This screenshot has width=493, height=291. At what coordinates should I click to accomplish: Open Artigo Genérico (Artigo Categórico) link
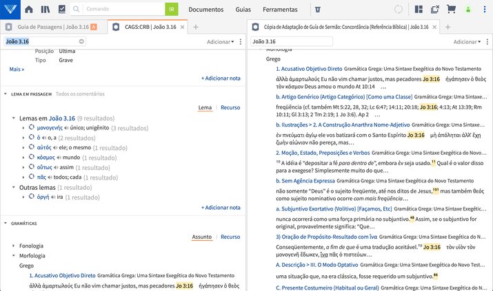coord(344,97)
